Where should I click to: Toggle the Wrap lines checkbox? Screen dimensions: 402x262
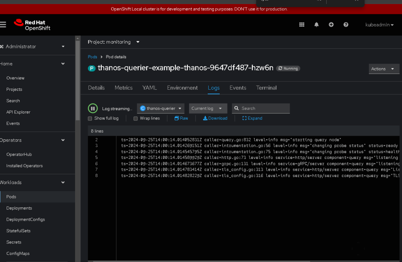[x=136, y=118]
